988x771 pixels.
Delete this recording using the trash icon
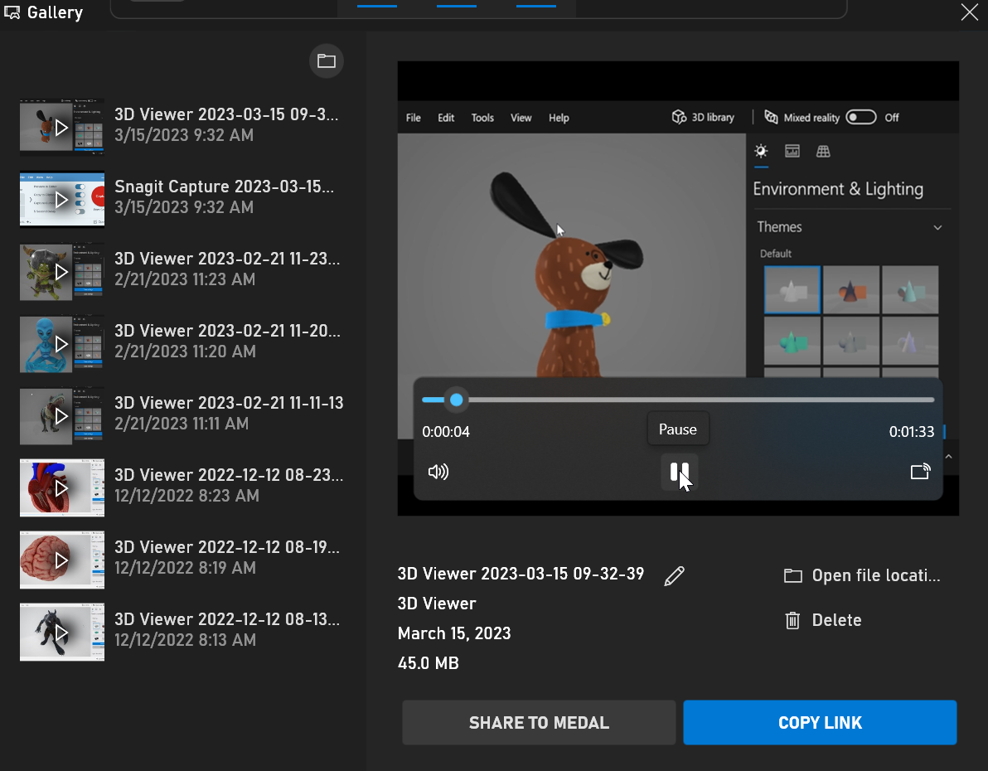[822, 619]
